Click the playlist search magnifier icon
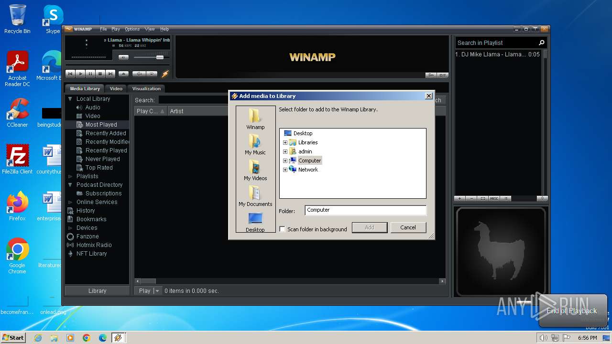612x344 pixels. (x=542, y=43)
